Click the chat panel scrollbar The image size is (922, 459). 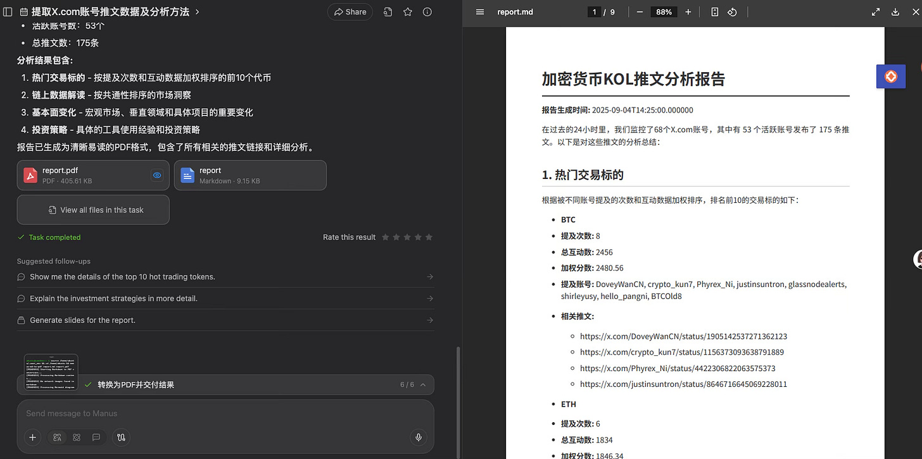458,401
